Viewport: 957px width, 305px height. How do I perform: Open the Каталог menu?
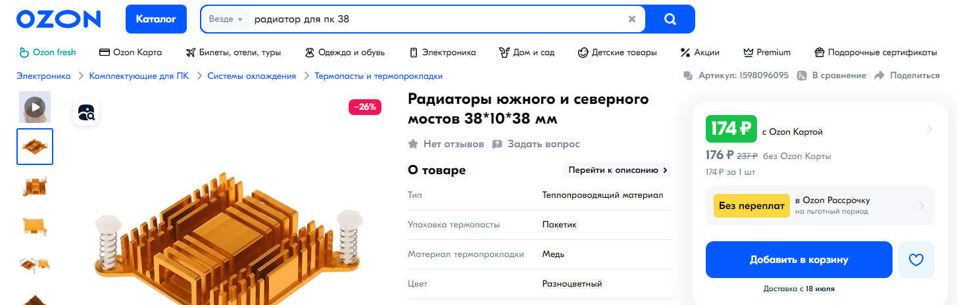(156, 19)
